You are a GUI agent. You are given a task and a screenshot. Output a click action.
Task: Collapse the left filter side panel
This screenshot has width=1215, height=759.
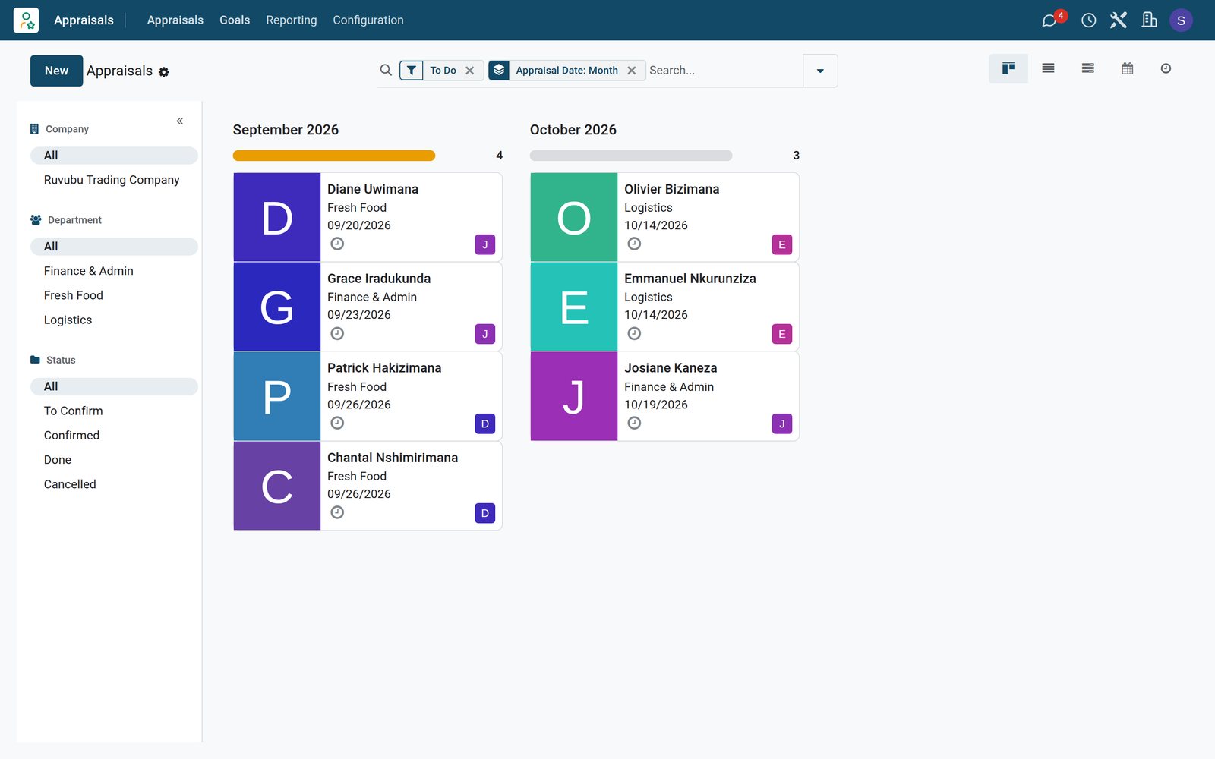pos(180,121)
